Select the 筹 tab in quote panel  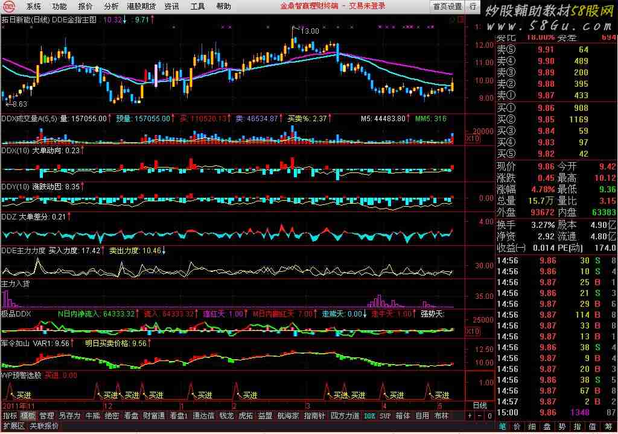[608, 427]
